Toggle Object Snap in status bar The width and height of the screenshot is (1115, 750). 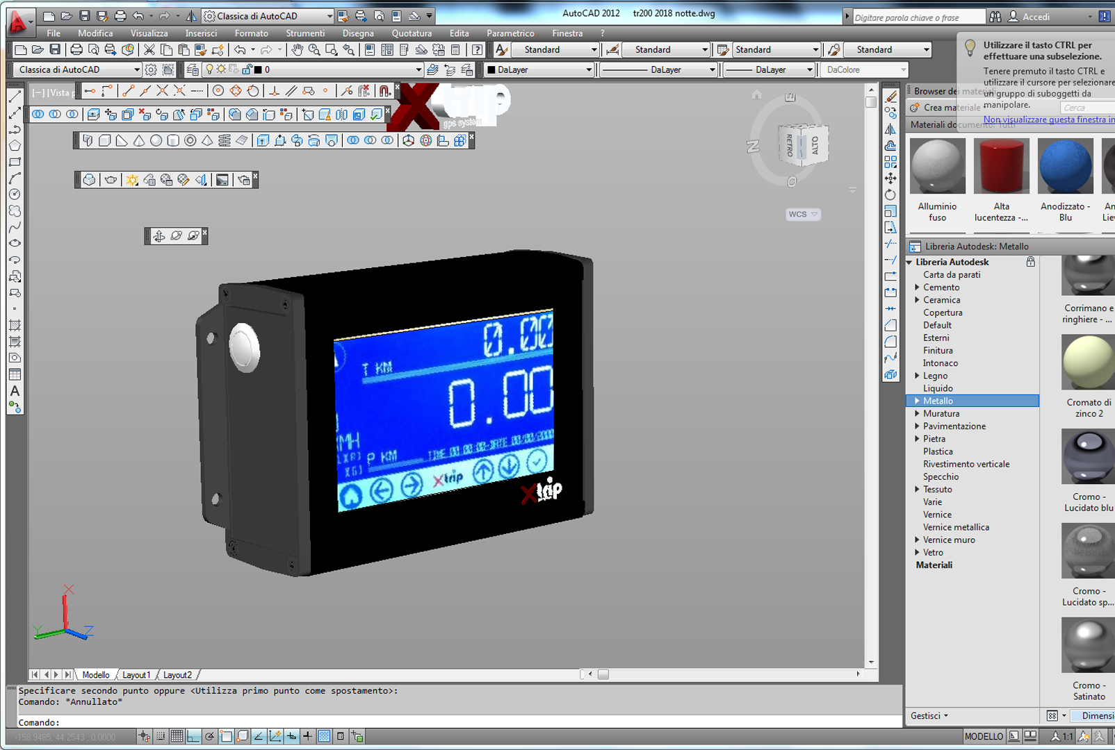[226, 736]
